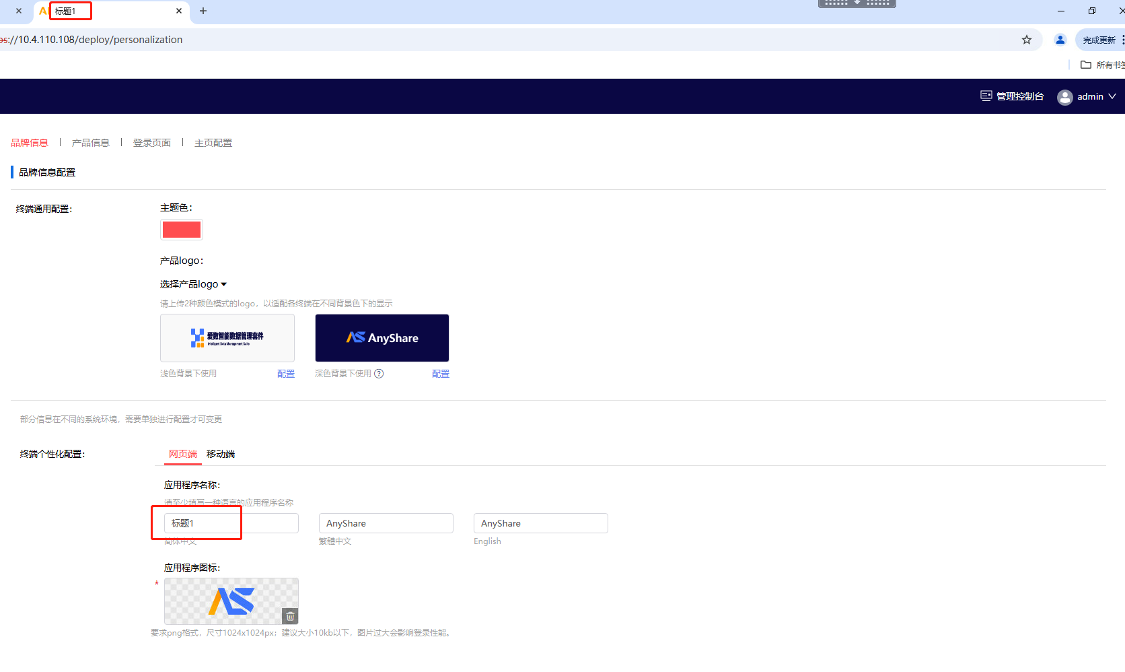This screenshot has height=672, width=1125.
Task: Bookmark this page with the star icon
Action: click(1027, 40)
